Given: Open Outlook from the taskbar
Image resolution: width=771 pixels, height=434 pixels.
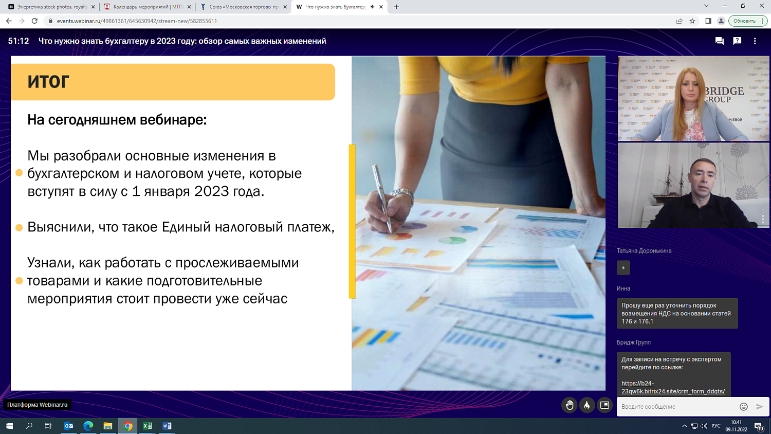Looking at the screenshot, I should [x=68, y=426].
